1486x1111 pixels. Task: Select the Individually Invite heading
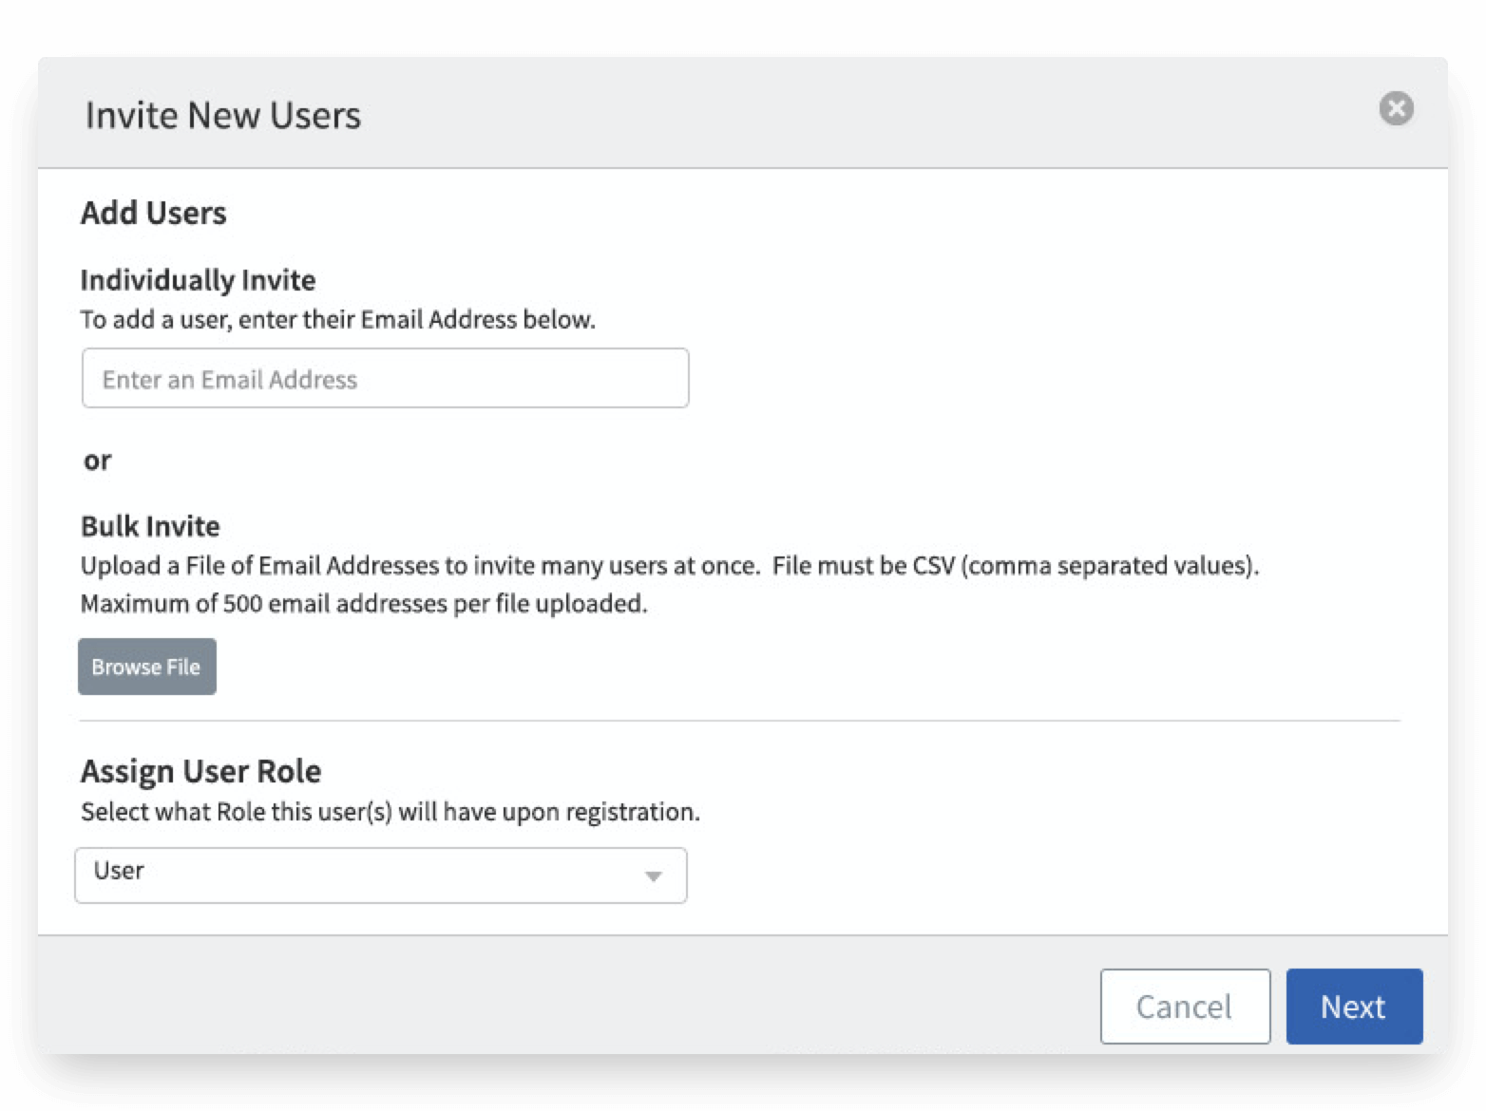198,280
